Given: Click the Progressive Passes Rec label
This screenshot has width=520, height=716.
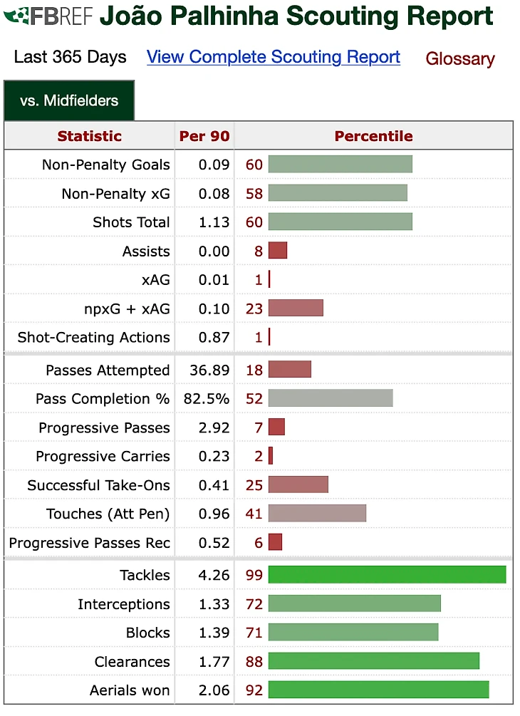Looking at the screenshot, I should coord(90,542).
